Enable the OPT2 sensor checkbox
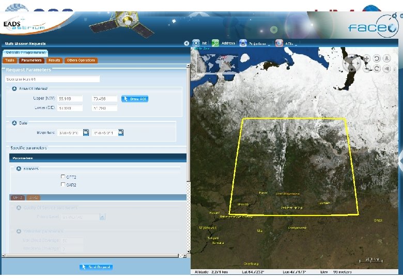The height and width of the screenshot is (279, 403). [63, 177]
